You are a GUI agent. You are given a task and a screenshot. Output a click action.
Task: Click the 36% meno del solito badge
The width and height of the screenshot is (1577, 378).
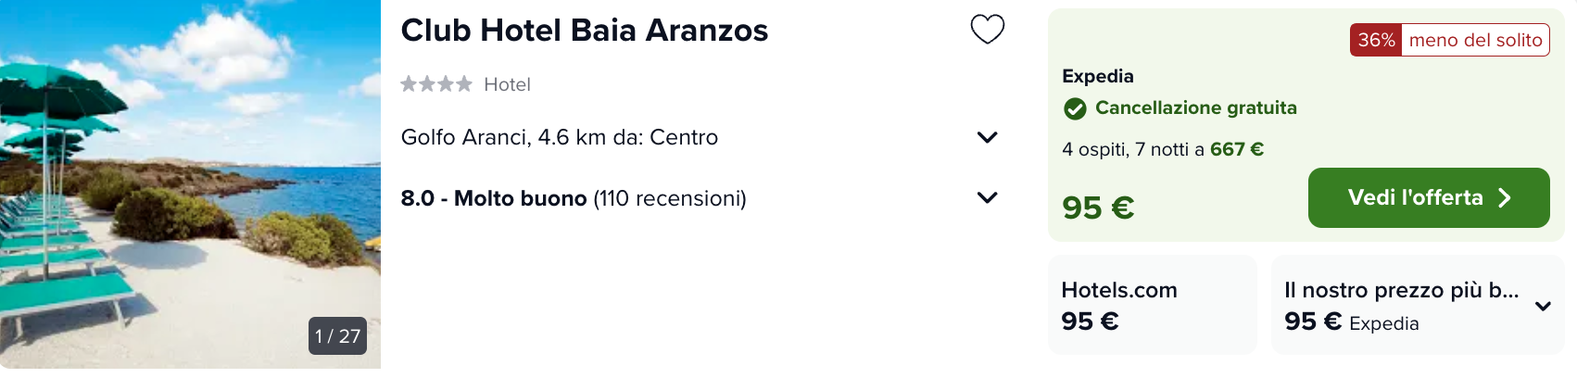(x=1450, y=40)
